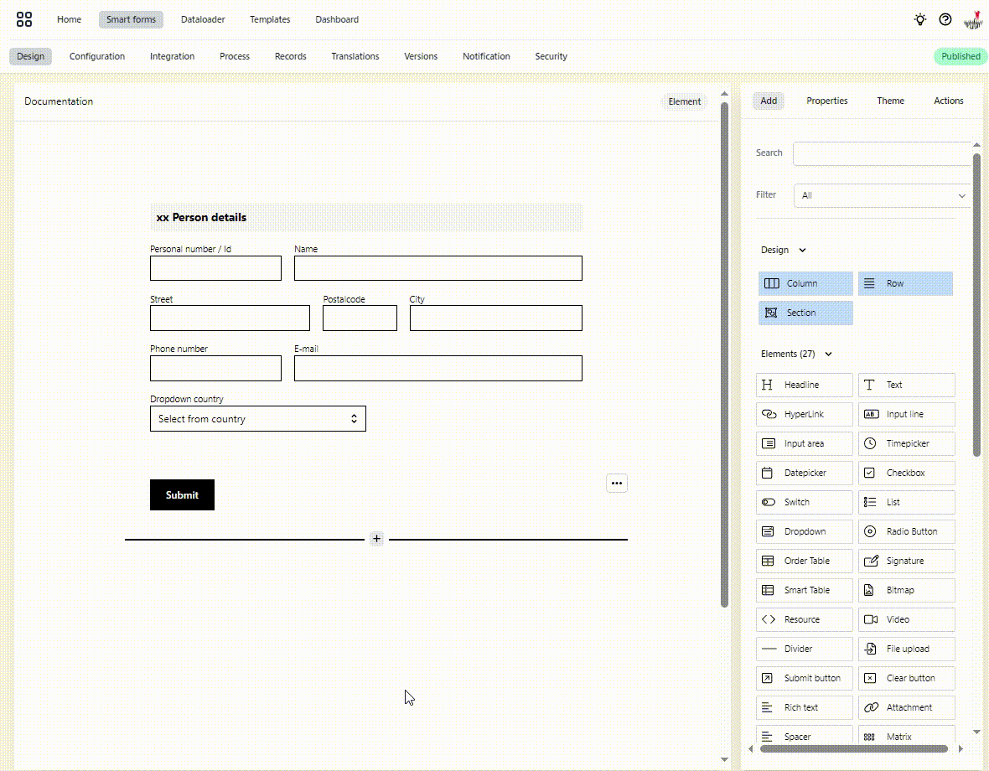Select the Dropdown element in the panel
Viewport: 989px width, 771px height.
point(802,531)
